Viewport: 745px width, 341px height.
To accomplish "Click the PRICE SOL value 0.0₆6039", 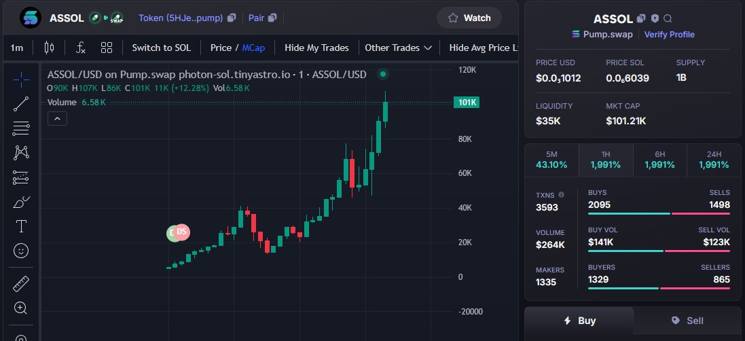I will 628,78.
